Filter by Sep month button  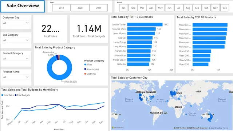pos(197,8)
